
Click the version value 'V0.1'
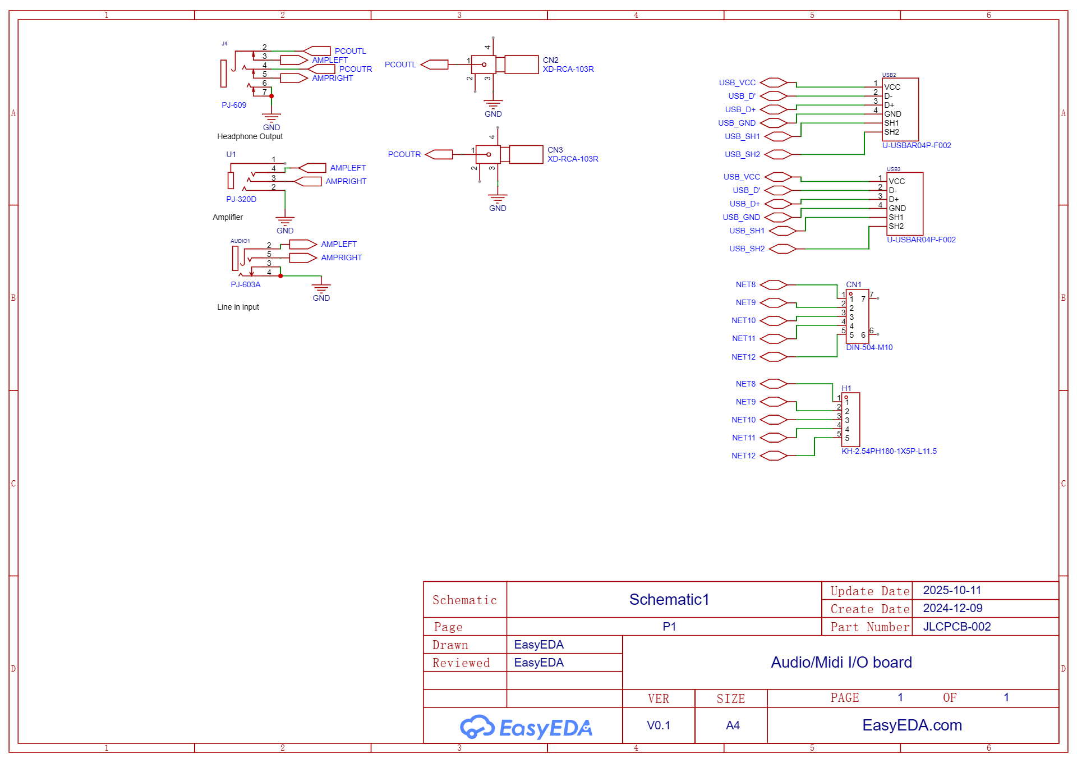point(659,725)
